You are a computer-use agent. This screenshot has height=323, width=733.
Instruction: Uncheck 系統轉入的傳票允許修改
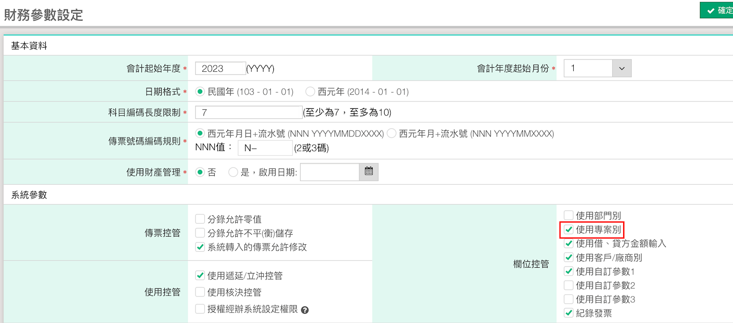pyautogui.click(x=200, y=247)
